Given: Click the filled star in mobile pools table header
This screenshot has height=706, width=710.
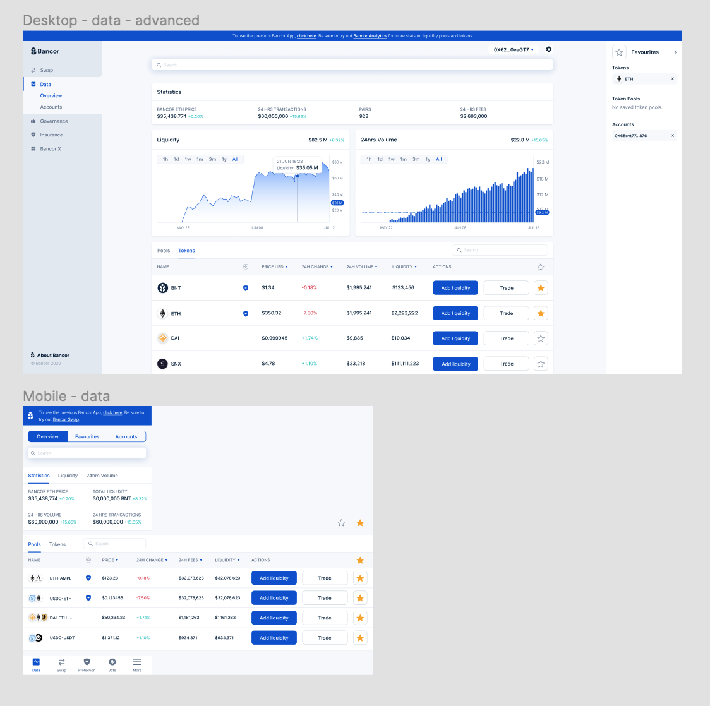Looking at the screenshot, I should point(360,560).
